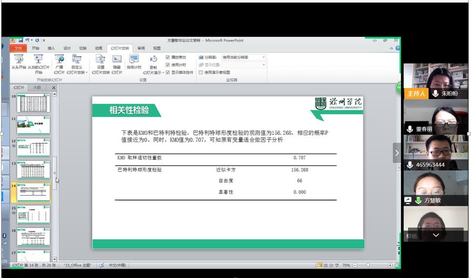Click the Undo icon in quick access toolbar

(x=27, y=40)
